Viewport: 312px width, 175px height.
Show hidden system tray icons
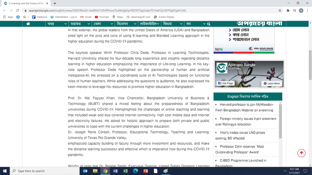tap(285, 171)
